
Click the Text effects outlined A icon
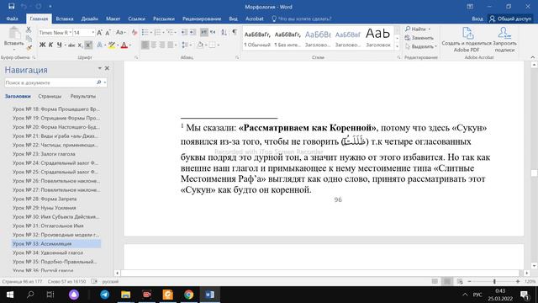click(x=99, y=45)
